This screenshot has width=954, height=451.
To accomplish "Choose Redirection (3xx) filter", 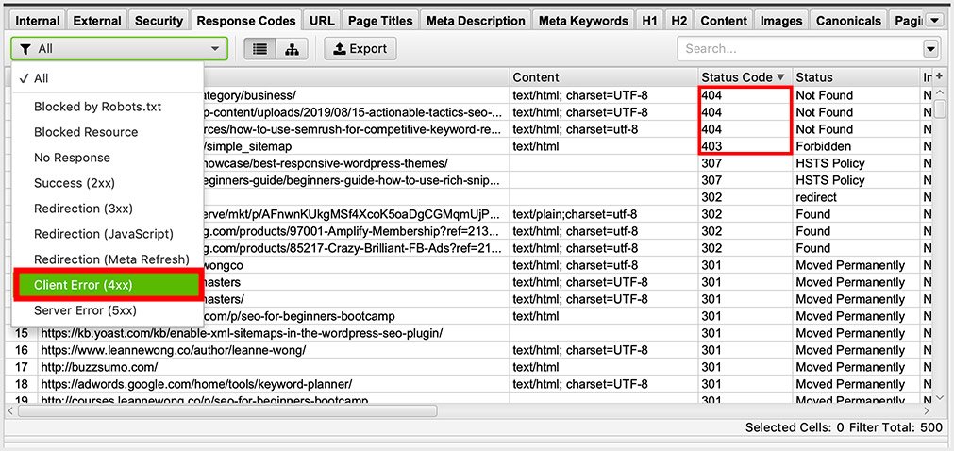I will tap(108, 209).
